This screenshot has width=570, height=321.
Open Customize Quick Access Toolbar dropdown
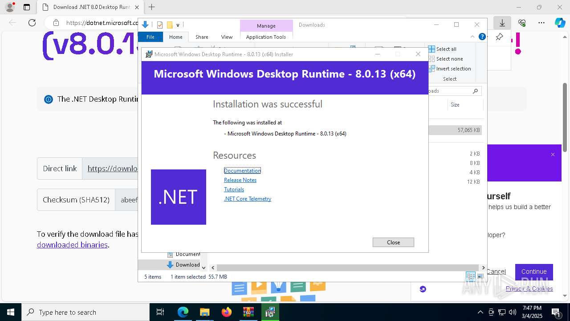[178, 25]
